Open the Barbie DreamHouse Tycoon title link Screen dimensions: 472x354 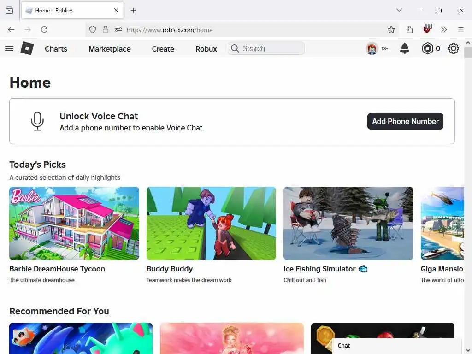[57, 269]
